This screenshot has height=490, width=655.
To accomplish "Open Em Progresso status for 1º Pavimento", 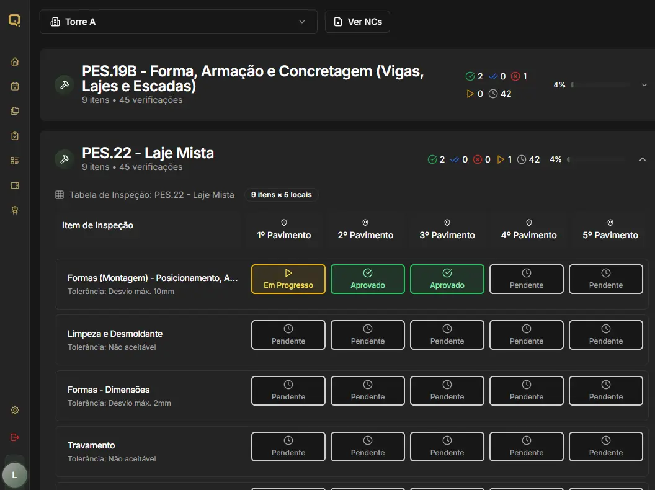I will click(x=288, y=279).
